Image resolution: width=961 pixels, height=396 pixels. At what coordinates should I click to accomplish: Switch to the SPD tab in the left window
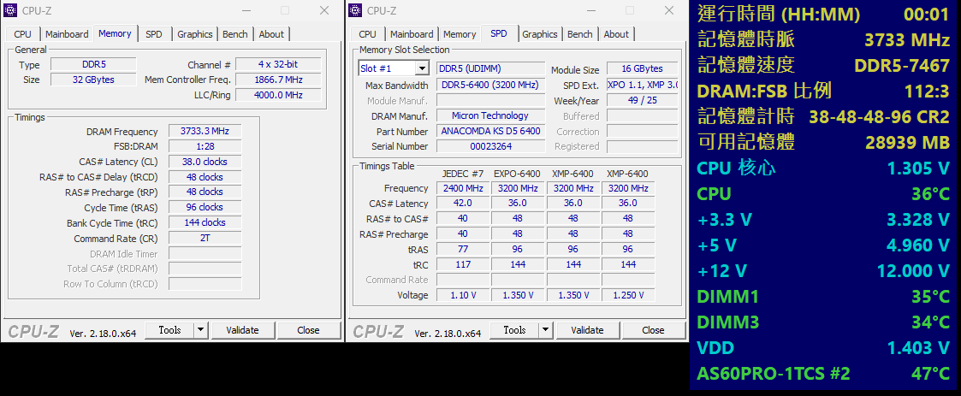point(153,34)
